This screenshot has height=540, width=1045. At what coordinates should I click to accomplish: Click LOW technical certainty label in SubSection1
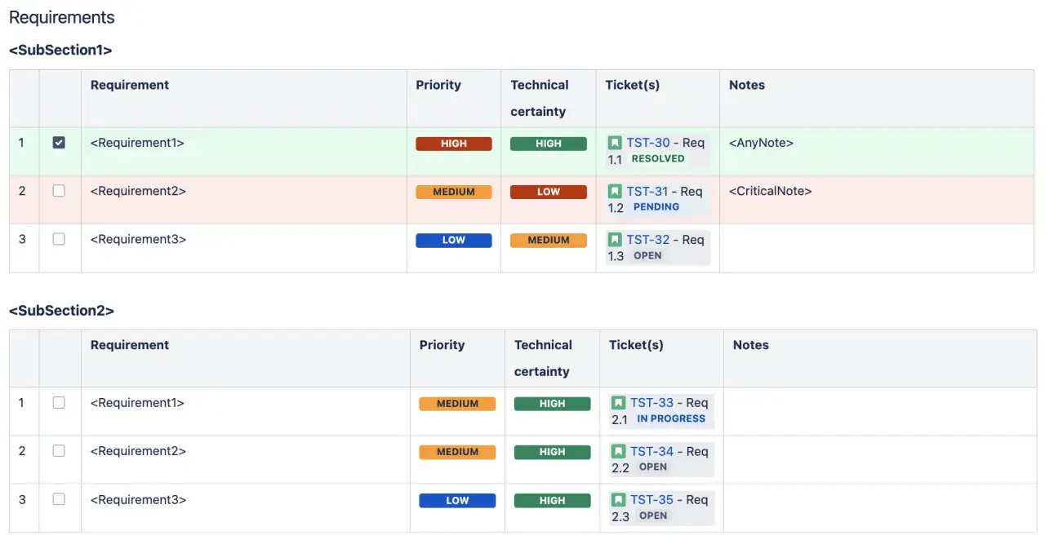pyautogui.click(x=549, y=193)
